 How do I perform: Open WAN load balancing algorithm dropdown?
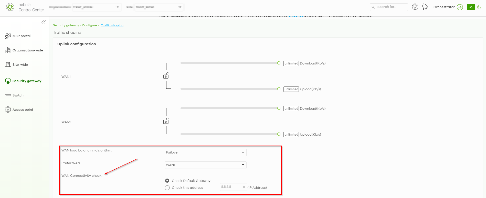coord(205,152)
